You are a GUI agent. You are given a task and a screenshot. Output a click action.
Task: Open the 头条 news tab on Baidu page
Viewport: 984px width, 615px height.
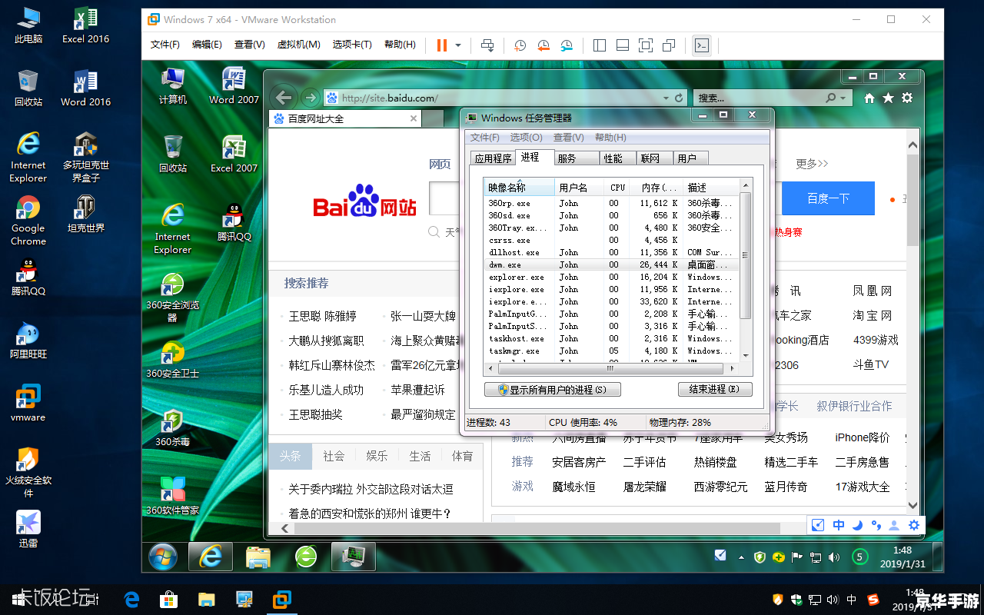click(290, 456)
